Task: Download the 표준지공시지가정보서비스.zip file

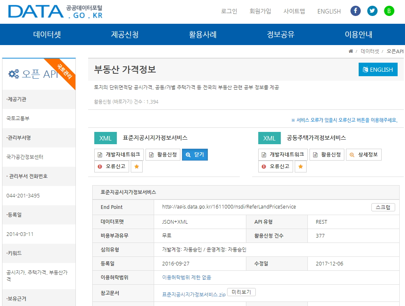Action: tap(194, 295)
